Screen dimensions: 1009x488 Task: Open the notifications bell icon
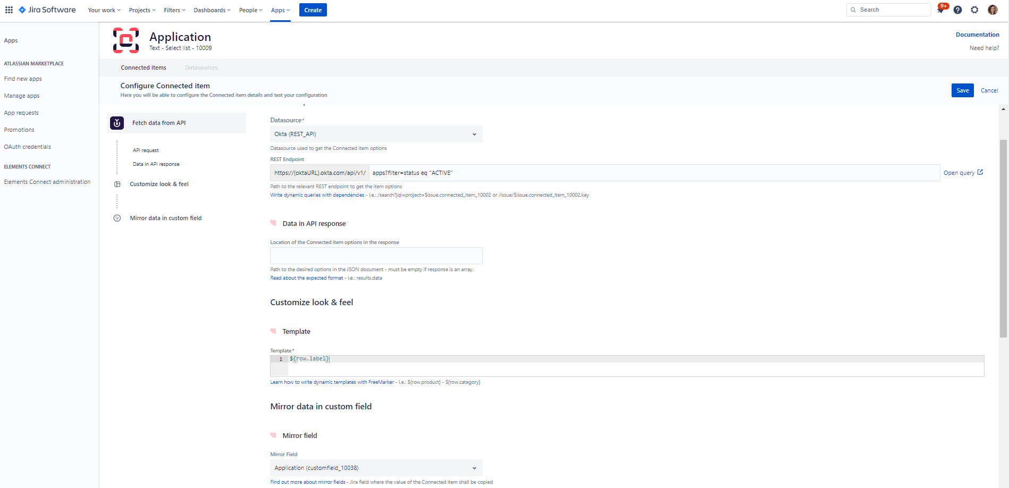(x=940, y=10)
